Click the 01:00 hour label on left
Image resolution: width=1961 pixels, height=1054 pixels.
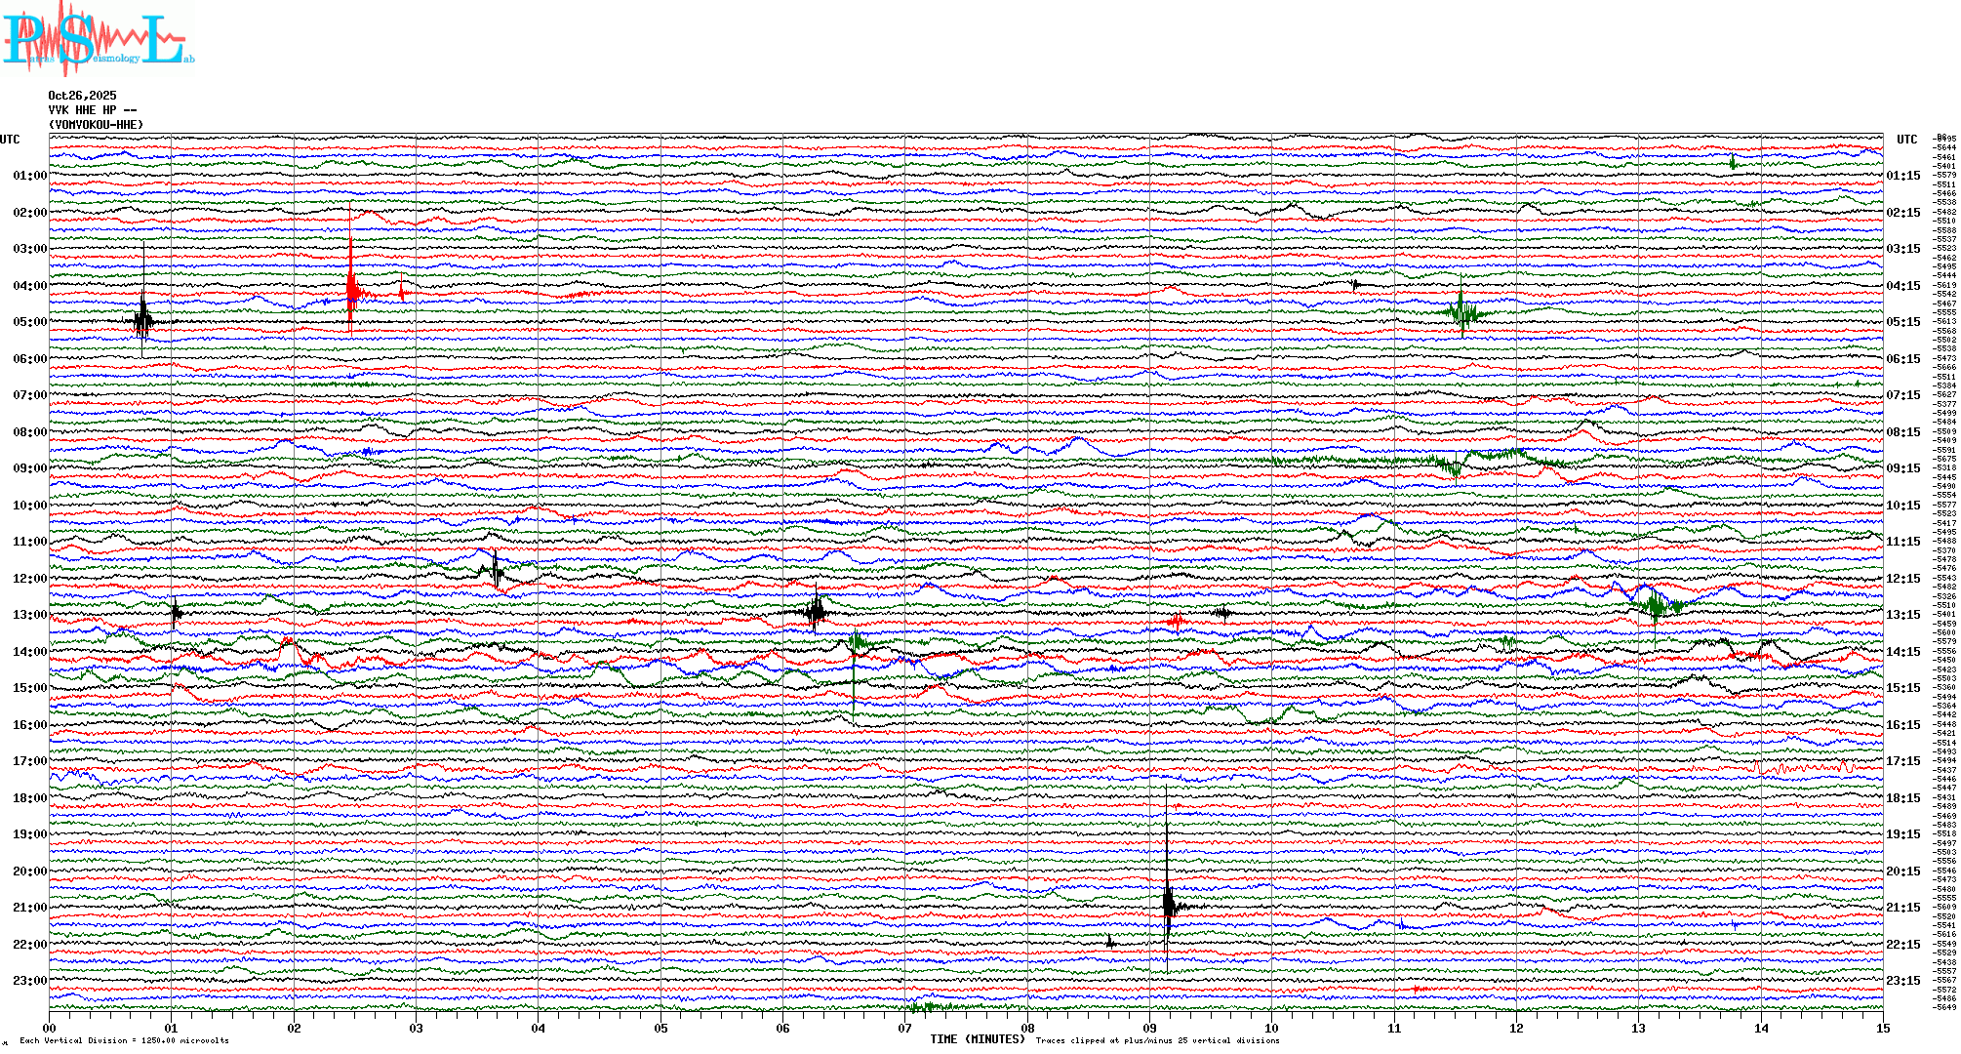coord(29,176)
